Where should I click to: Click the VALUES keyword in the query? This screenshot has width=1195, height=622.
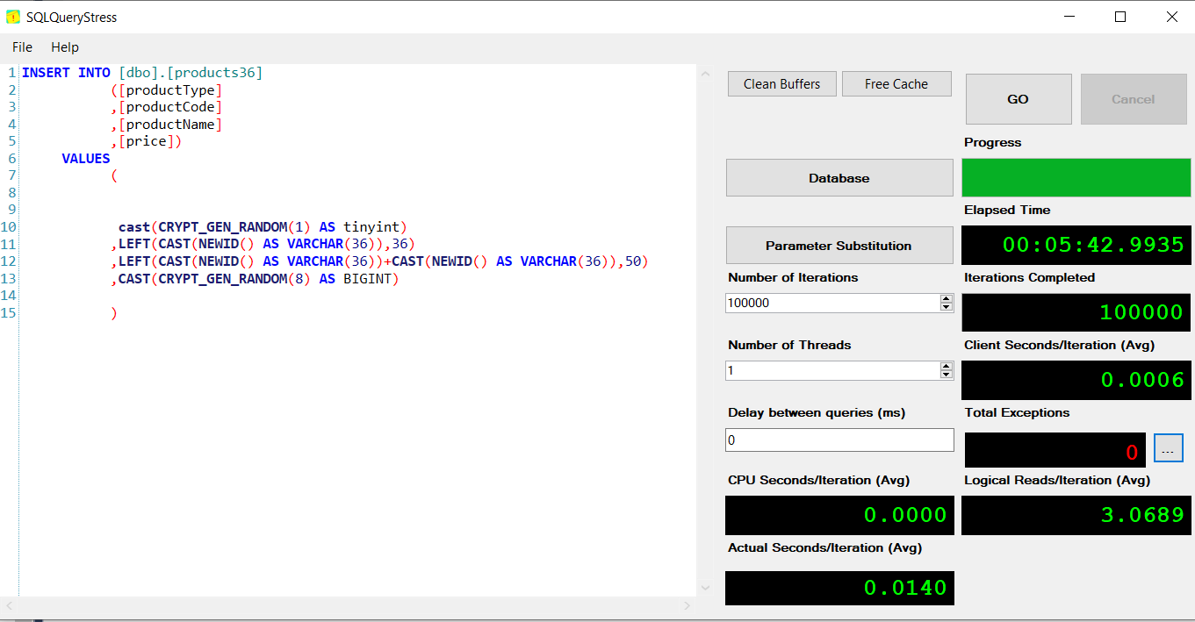click(x=86, y=158)
